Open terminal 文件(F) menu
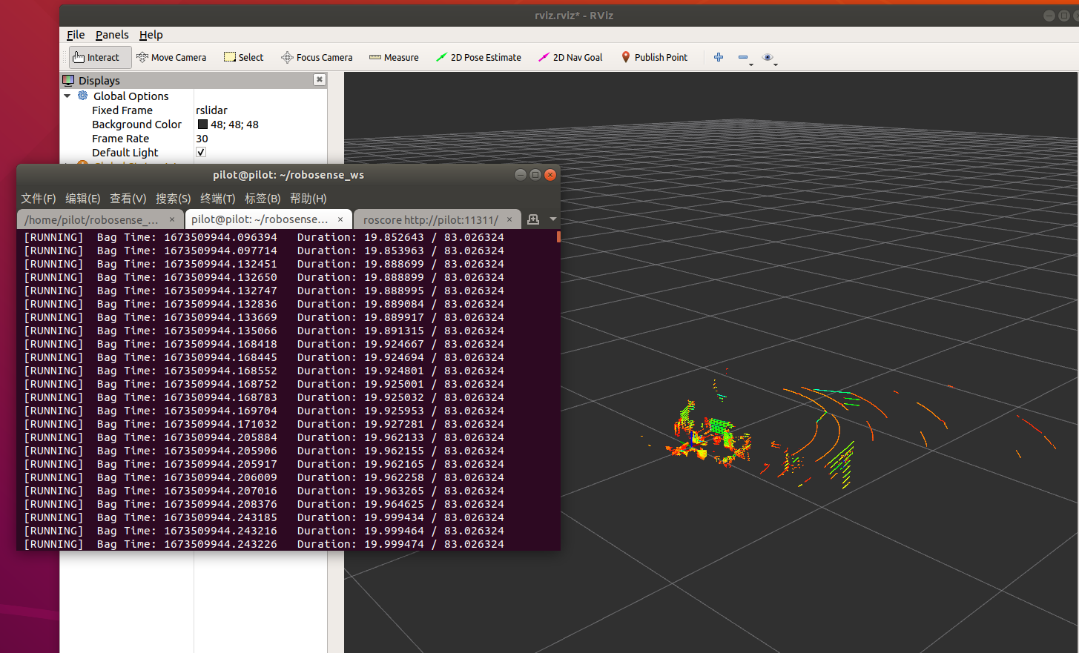This screenshot has height=653, width=1079. (x=39, y=199)
